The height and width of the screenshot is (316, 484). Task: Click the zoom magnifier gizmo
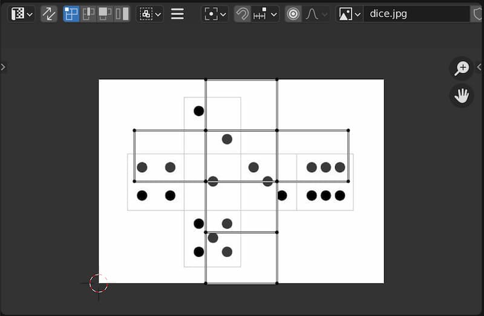click(x=462, y=68)
